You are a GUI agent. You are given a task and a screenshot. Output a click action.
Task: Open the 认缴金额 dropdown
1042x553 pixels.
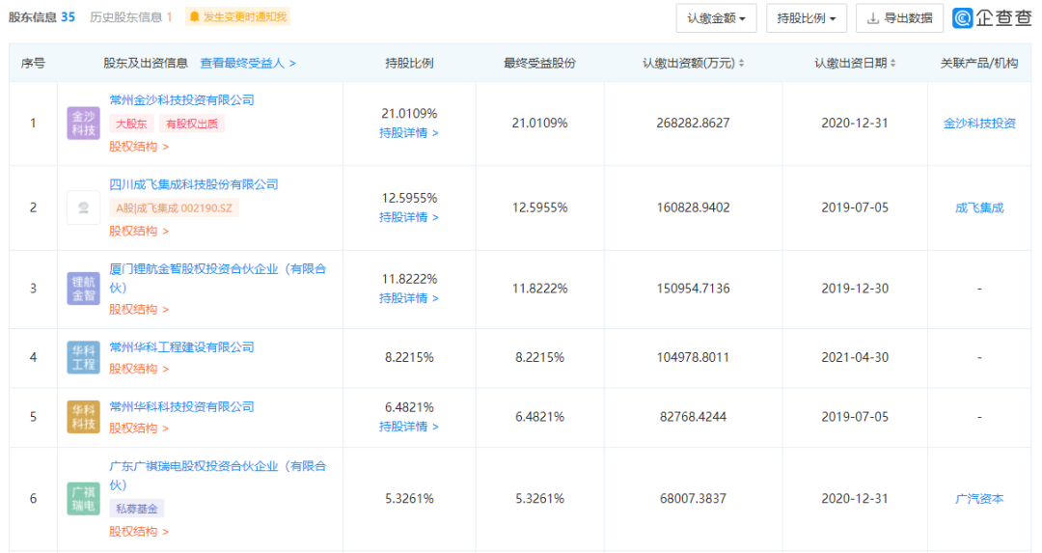tap(716, 18)
